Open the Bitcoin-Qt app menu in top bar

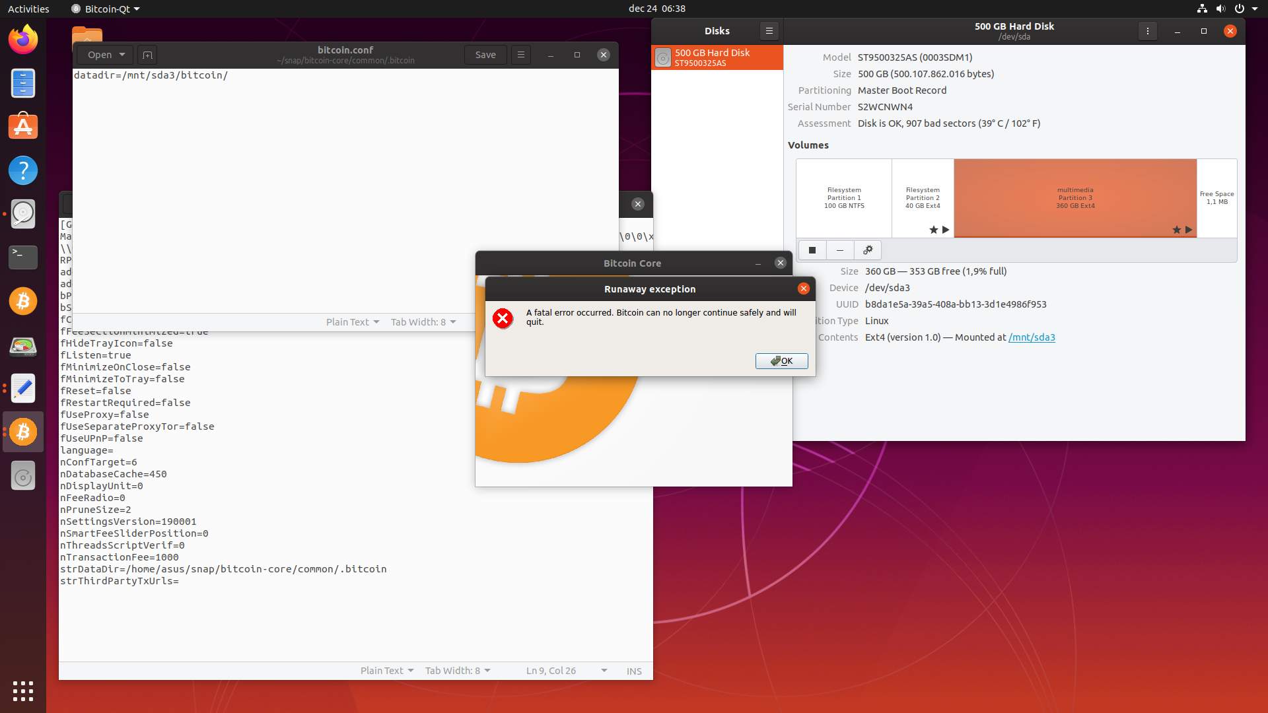[106, 9]
